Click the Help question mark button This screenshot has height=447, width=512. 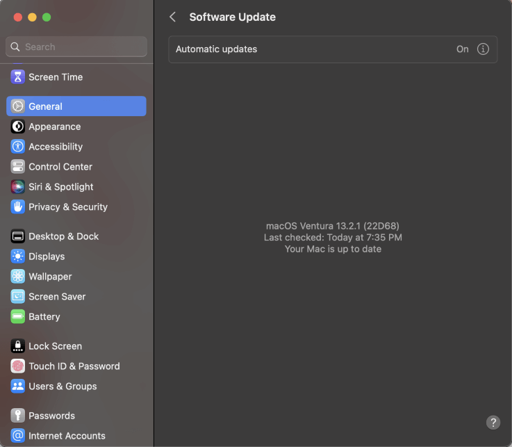coord(493,422)
